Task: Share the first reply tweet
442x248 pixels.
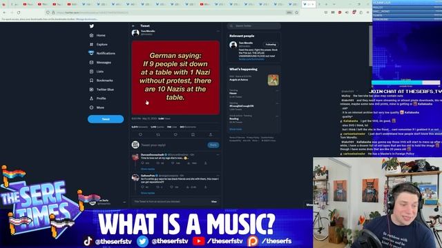Action: click(x=206, y=163)
